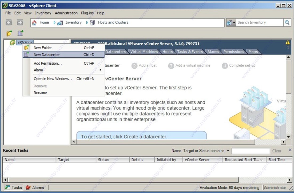Switch to the Permissions tab

click(234, 52)
